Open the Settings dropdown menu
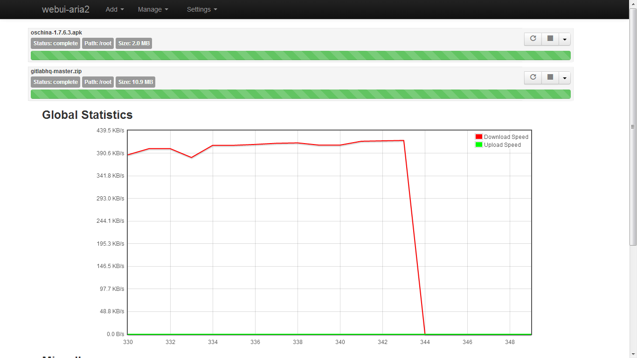637x358 pixels. pyautogui.click(x=202, y=9)
